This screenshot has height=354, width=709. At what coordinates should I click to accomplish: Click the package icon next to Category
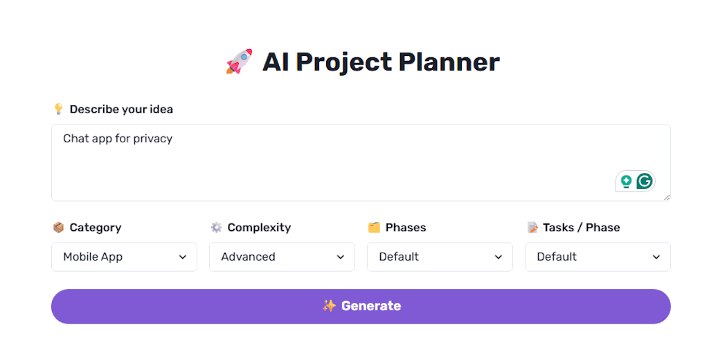pos(58,227)
